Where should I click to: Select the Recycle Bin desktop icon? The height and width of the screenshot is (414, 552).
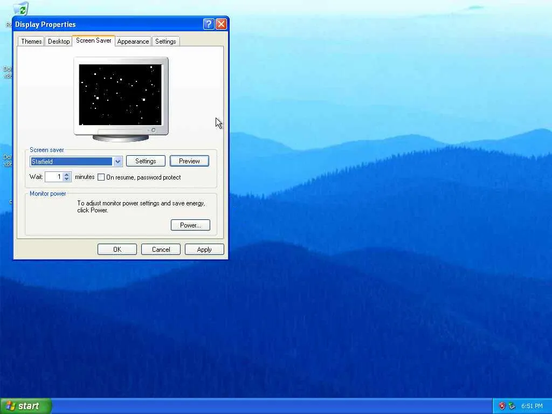tap(21, 9)
